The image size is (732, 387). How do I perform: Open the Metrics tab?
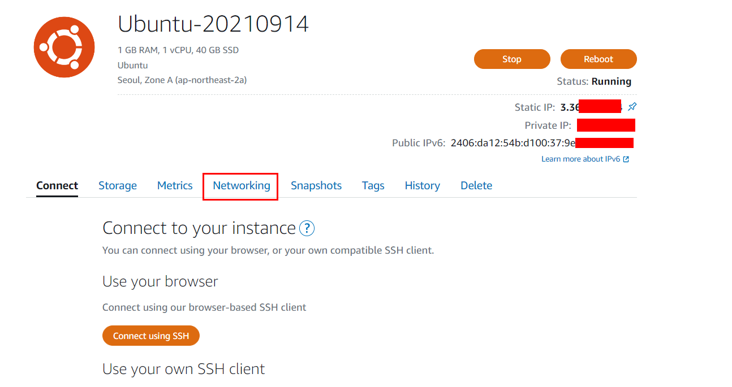point(175,185)
